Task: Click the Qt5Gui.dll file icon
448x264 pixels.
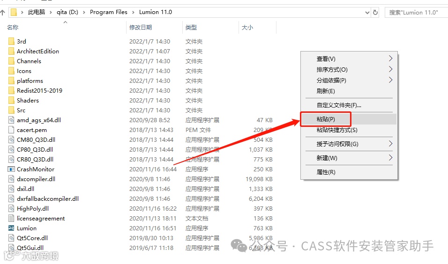Action: point(11,248)
